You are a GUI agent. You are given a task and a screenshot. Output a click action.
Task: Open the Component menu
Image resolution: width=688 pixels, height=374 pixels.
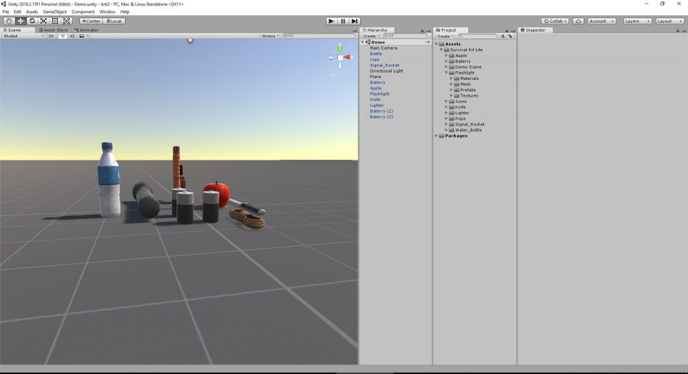click(83, 12)
